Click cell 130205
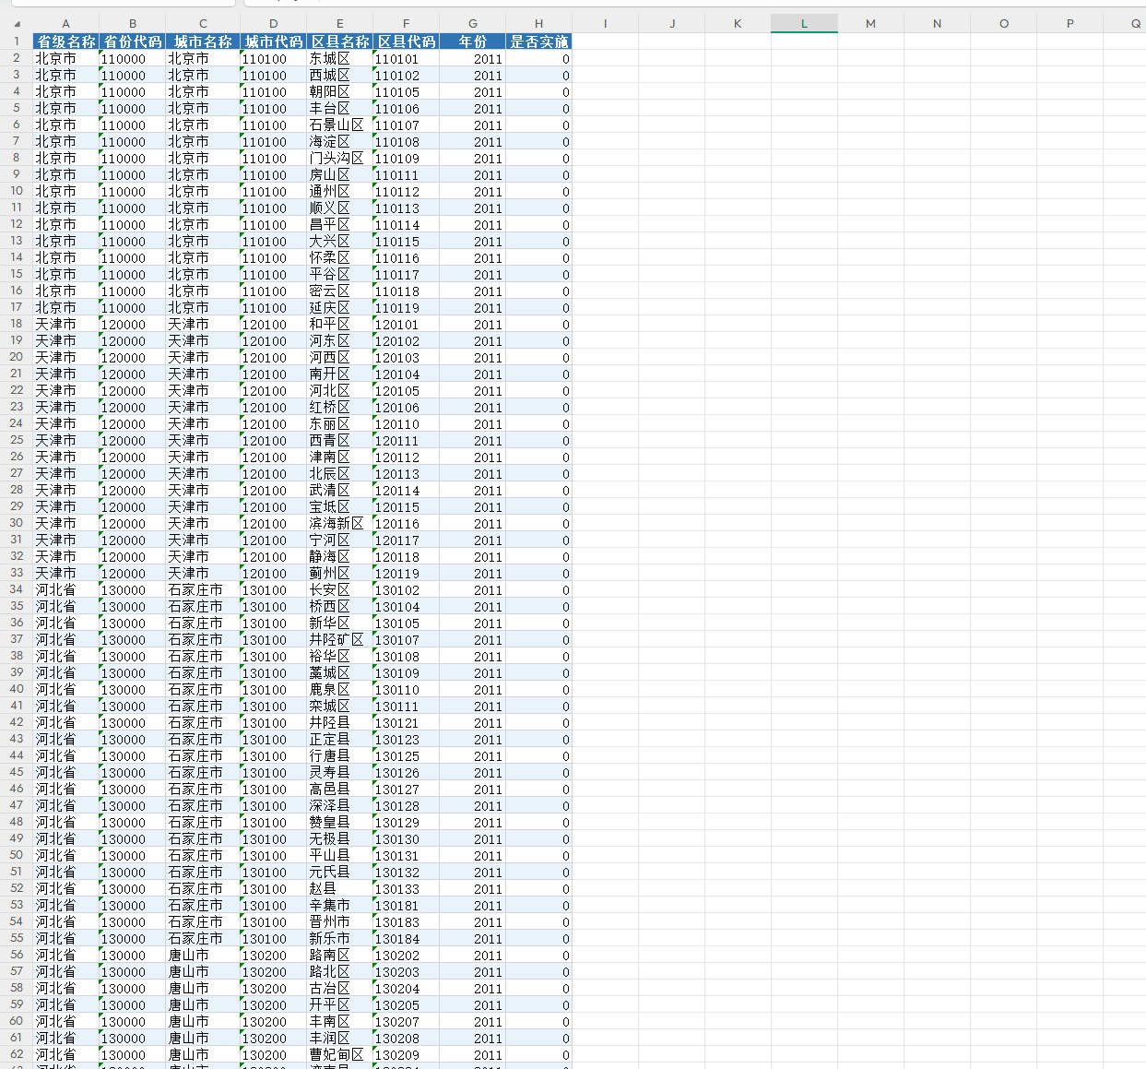This screenshot has height=1069, width=1146. (407, 1004)
